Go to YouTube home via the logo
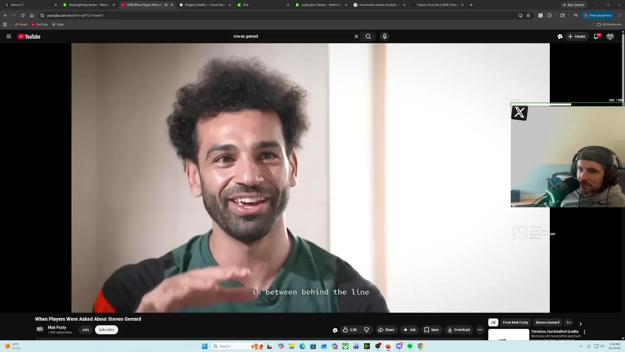The width and height of the screenshot is (625, 352). pyautogui.click(x=29, y=36)
